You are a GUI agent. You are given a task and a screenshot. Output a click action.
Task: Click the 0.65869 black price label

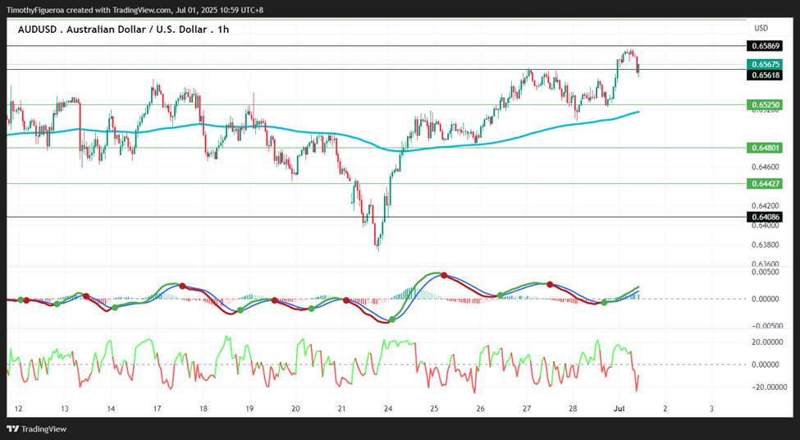point(764,47)
